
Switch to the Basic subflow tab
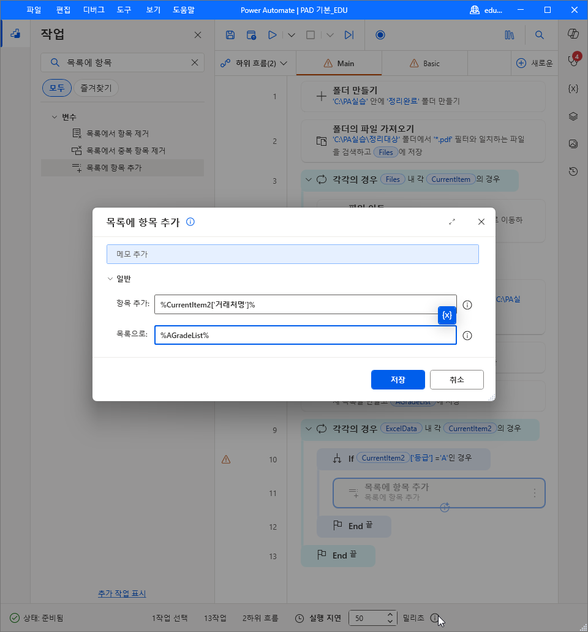(x=425, y=63)
